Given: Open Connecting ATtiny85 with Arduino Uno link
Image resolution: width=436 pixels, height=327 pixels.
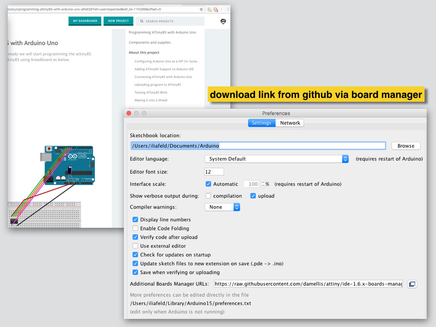Looking at the screenshot, I should (x=163, y=77).
